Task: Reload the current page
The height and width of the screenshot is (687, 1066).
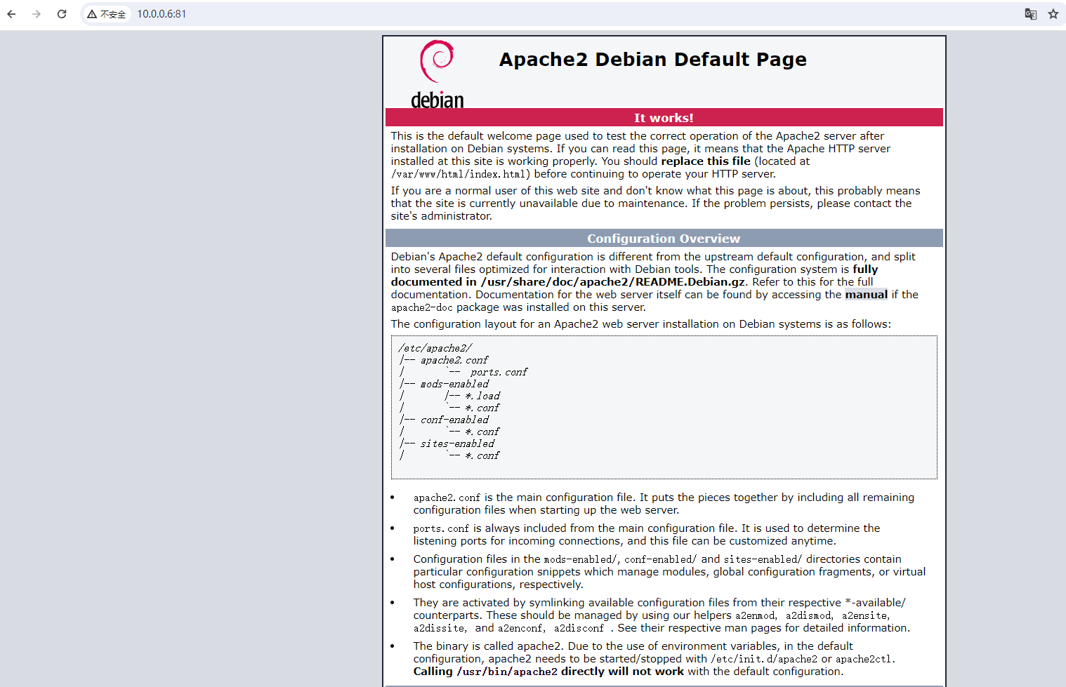Action: click(x=62, y=14)
